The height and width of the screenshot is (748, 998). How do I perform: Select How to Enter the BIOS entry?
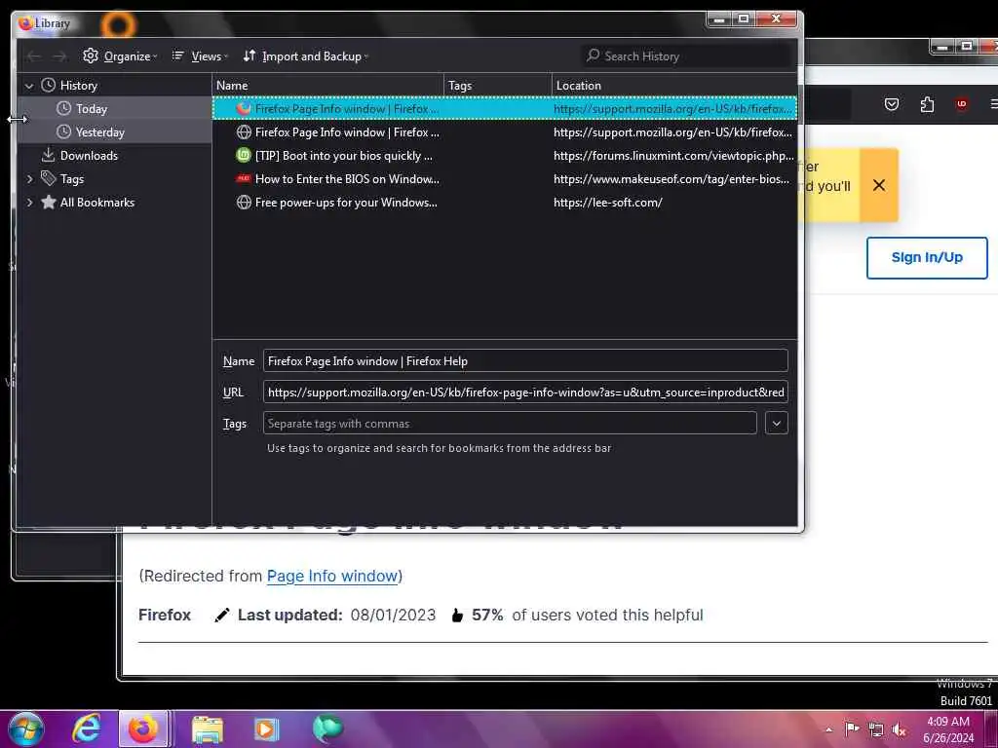tap(504, 179)
